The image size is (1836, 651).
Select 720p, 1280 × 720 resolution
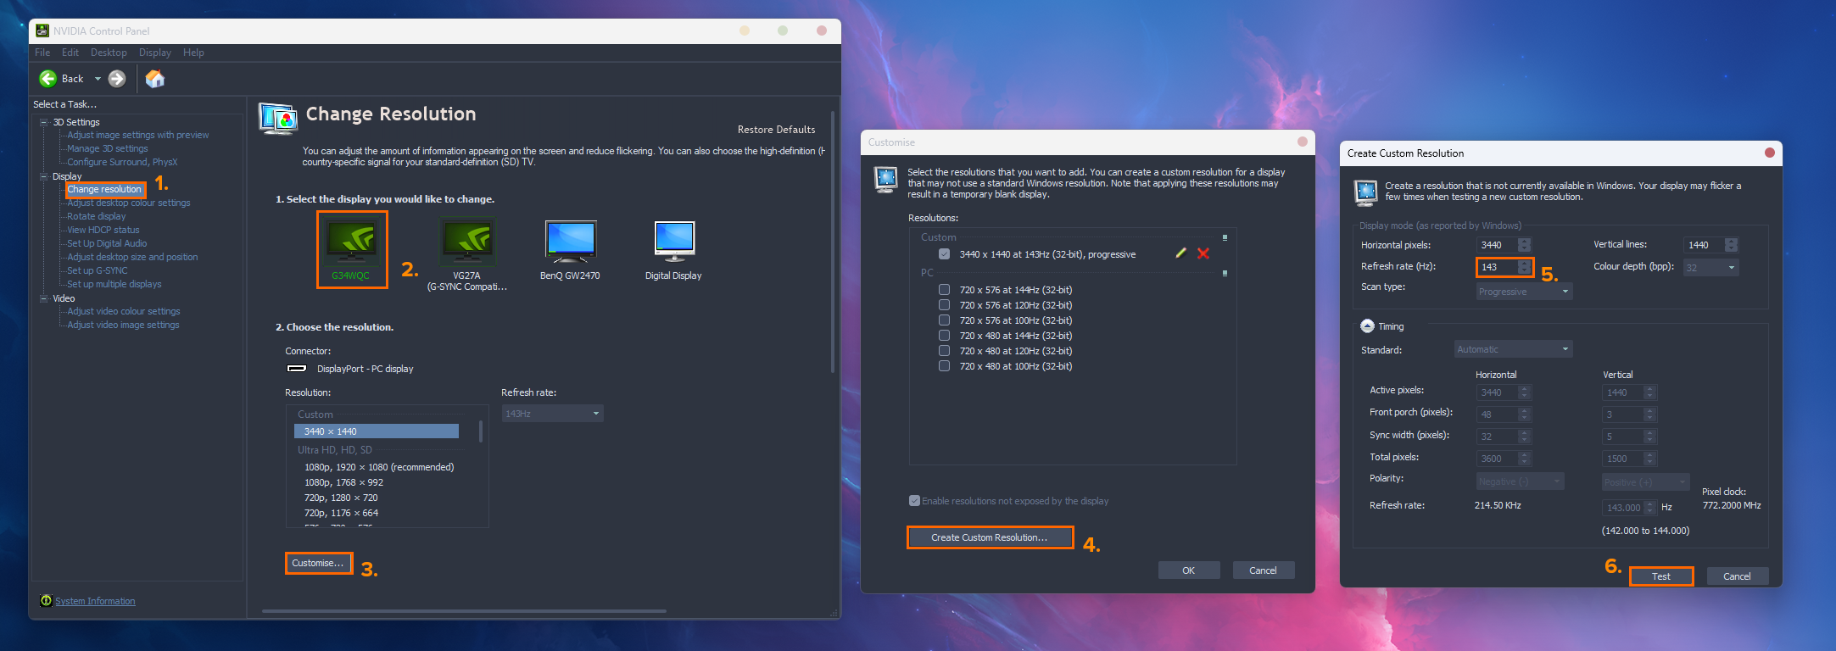(x=341, y=498)
